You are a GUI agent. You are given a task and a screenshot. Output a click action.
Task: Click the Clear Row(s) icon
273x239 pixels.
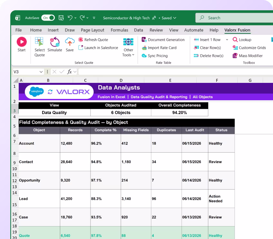tap(196, 48)
